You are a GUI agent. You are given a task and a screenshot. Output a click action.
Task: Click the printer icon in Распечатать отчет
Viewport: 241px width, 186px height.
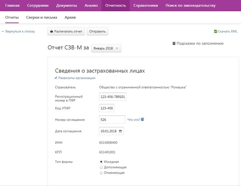click(51, 31)
